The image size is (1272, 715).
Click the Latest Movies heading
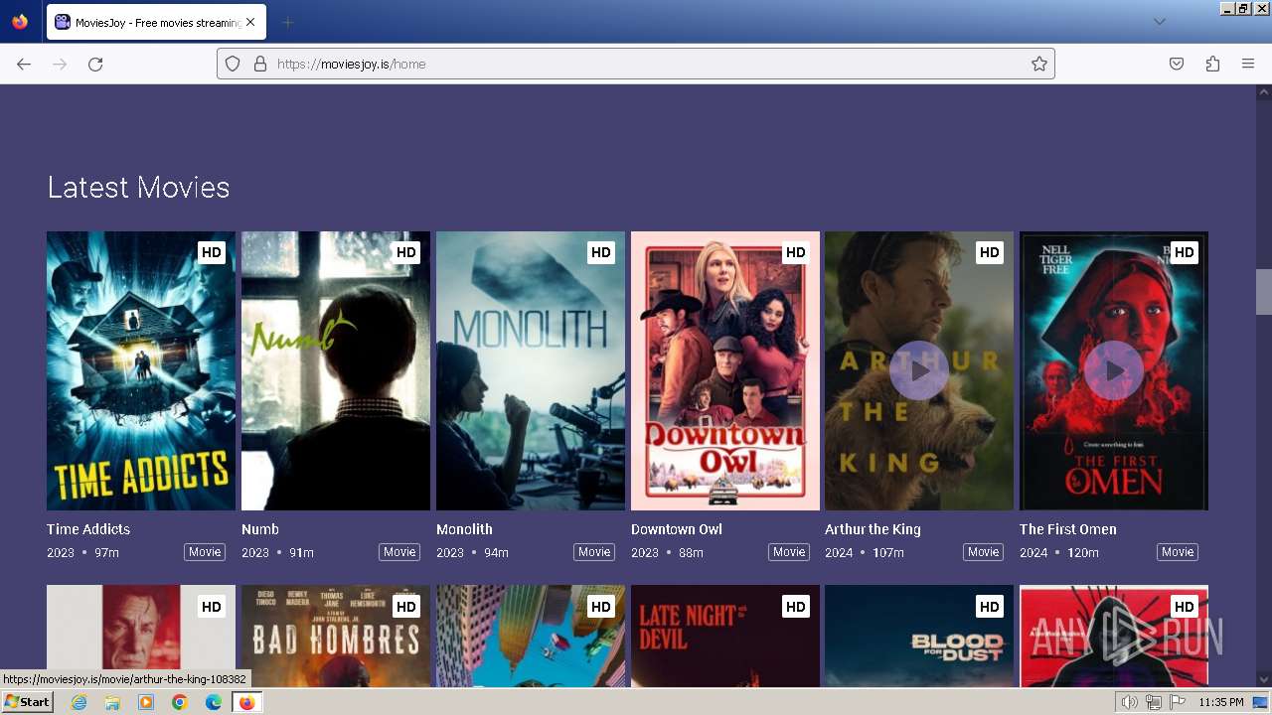point(138,188)
